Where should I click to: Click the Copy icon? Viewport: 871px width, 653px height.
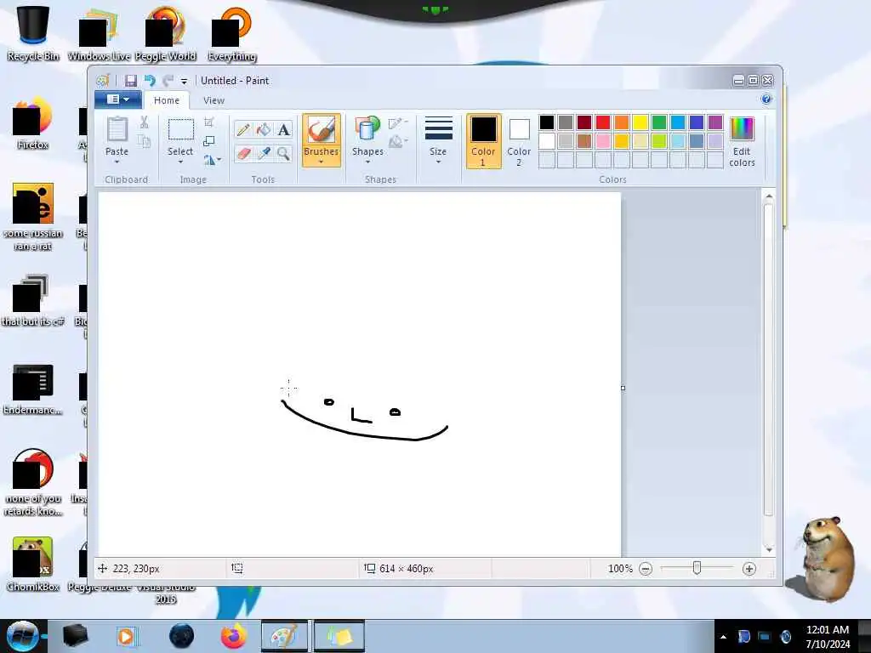145,142
